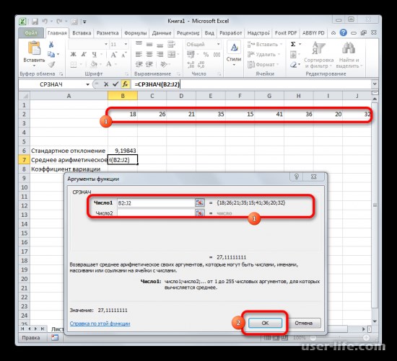Screen dimensions: 397x361
Task: Confirm formula with checkmark icon
Action: click(x=115, y=84)
